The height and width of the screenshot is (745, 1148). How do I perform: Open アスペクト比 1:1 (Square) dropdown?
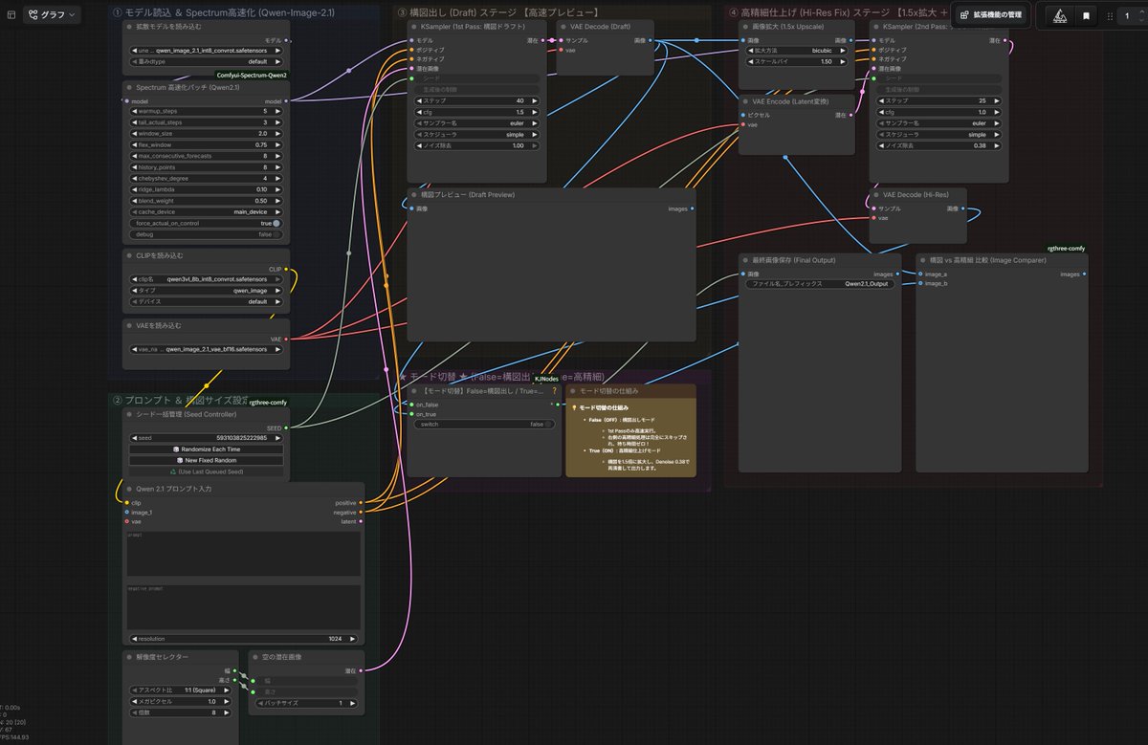point(180,690)
